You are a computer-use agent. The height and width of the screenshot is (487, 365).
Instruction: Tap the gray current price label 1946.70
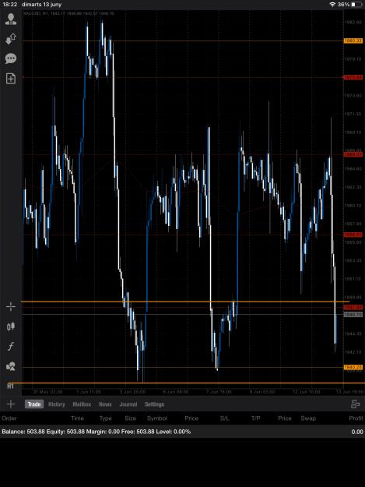point(353,315)
